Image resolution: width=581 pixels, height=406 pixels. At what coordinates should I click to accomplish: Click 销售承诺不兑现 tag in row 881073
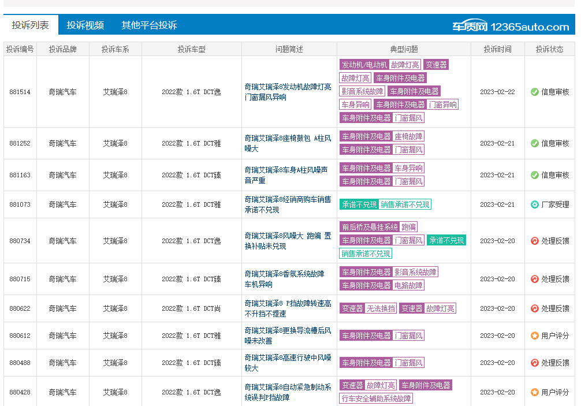tap(405, 204)
